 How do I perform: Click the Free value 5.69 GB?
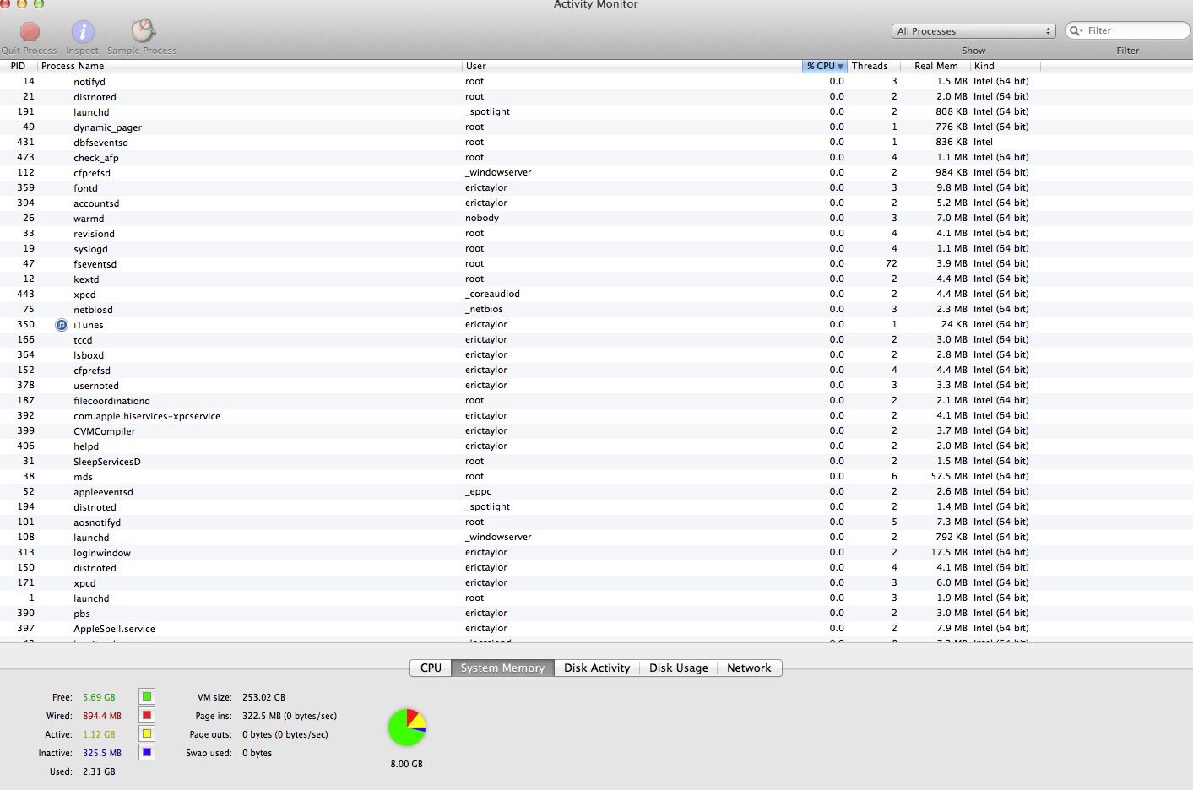99,697
